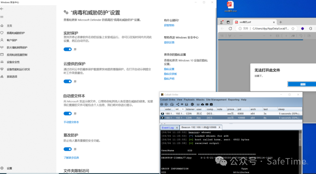Open 防火墙和网络保护 sidebar item
Image resolution: width=316 pixels, height=174 pixels.
(x=17, y=48)
